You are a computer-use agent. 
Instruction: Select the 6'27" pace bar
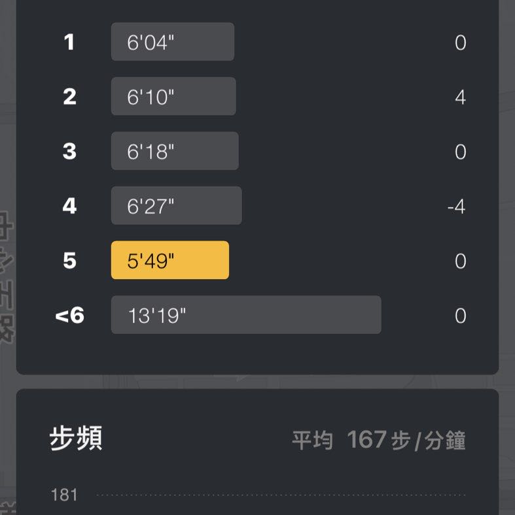point(177,206)
